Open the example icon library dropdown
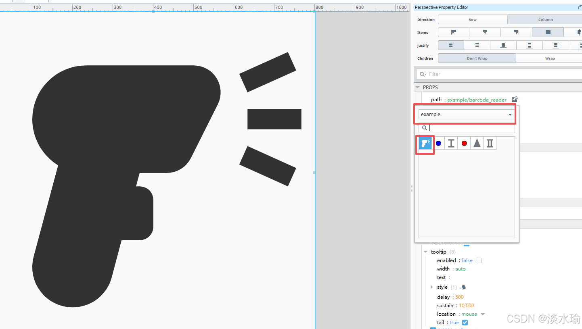This screenshot has height=329, width=582. click(467, 115)
